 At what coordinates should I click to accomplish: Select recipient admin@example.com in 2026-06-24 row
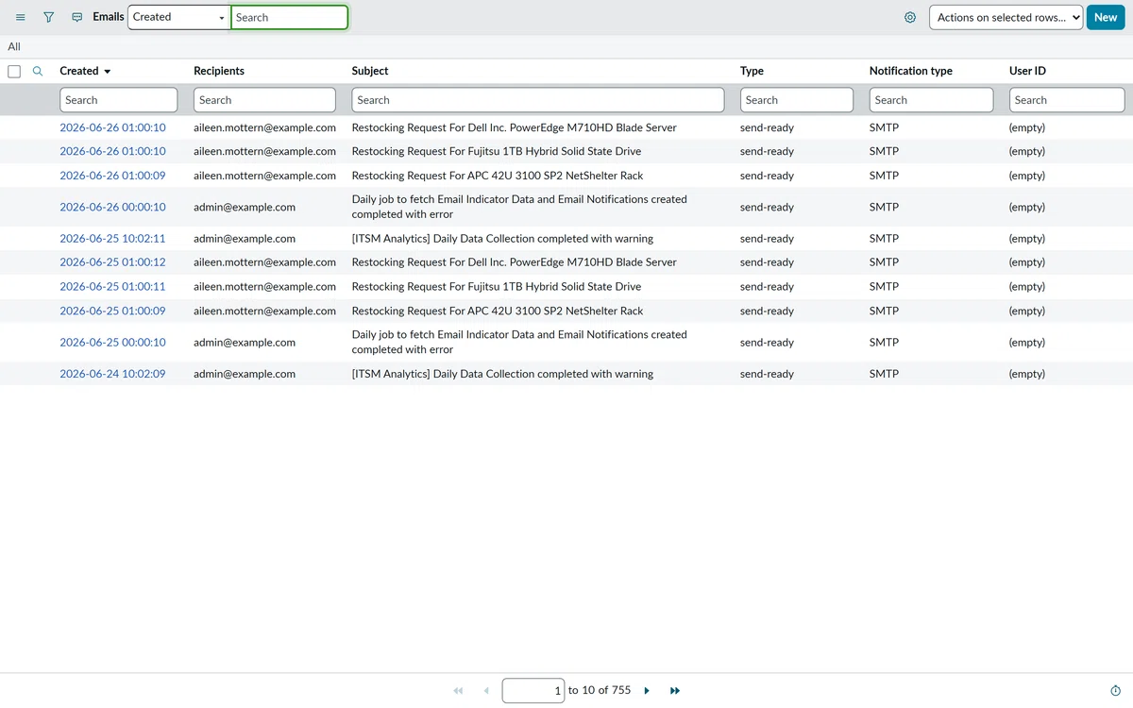coord(245,374)
